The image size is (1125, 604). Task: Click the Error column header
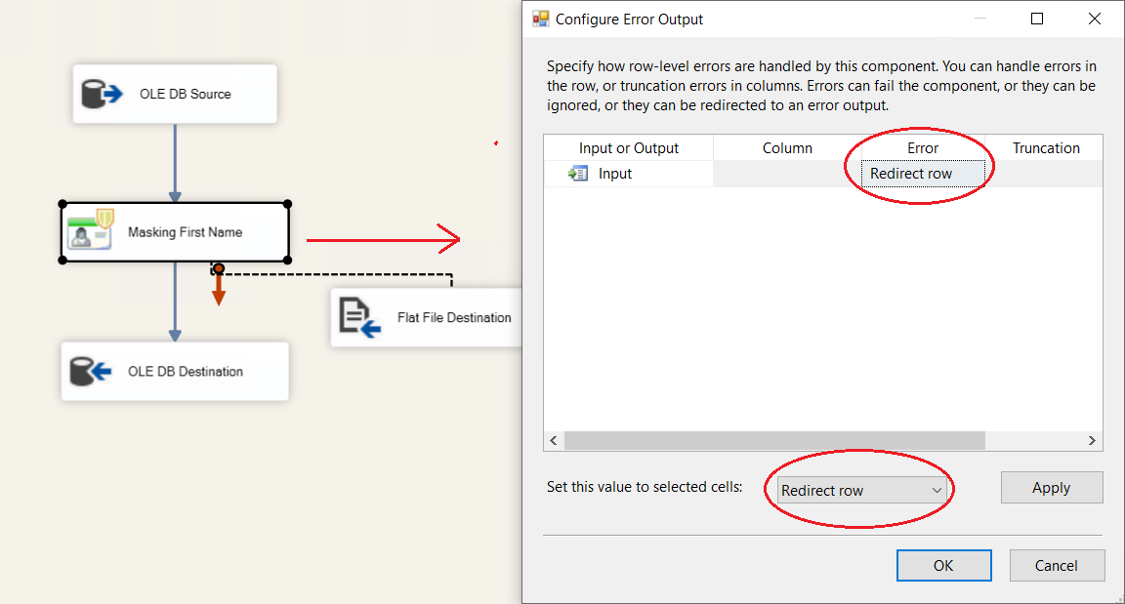922,148
